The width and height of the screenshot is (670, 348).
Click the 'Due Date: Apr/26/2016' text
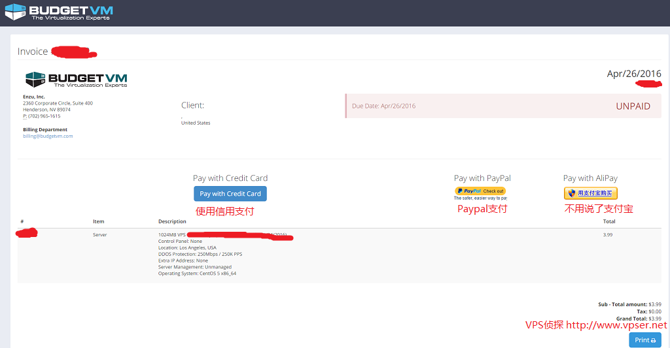click(x=383, y=106)
